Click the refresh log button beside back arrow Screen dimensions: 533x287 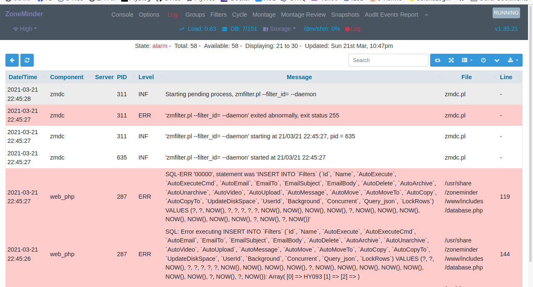tap(27, 60)
